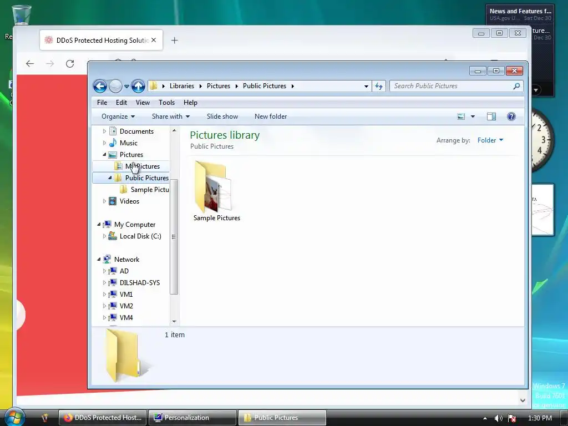Select Network in the navigation tree
This screenshot has height=426, width=568.
pyautogui.click(x=126, y=260)
